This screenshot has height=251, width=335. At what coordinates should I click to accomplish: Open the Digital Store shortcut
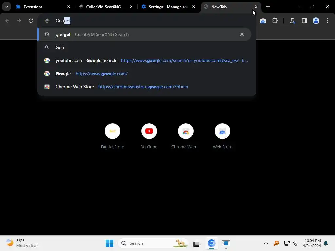coord(113,136)
